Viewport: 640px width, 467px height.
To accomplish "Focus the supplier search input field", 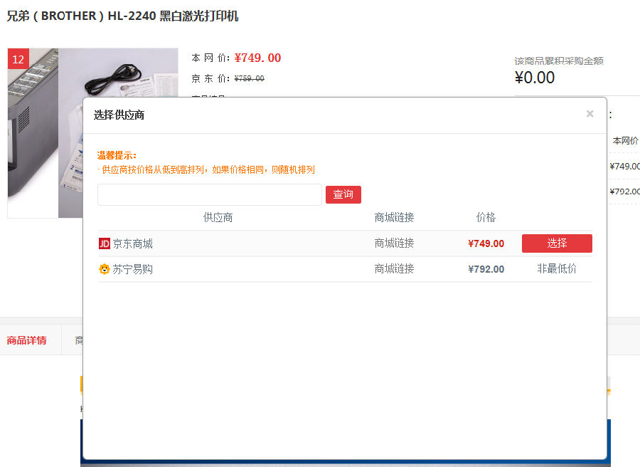I will [210, 194].
